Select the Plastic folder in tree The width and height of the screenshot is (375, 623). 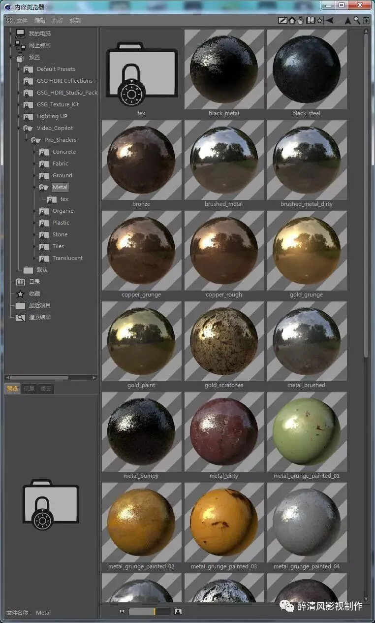click(x=61, y=223)
